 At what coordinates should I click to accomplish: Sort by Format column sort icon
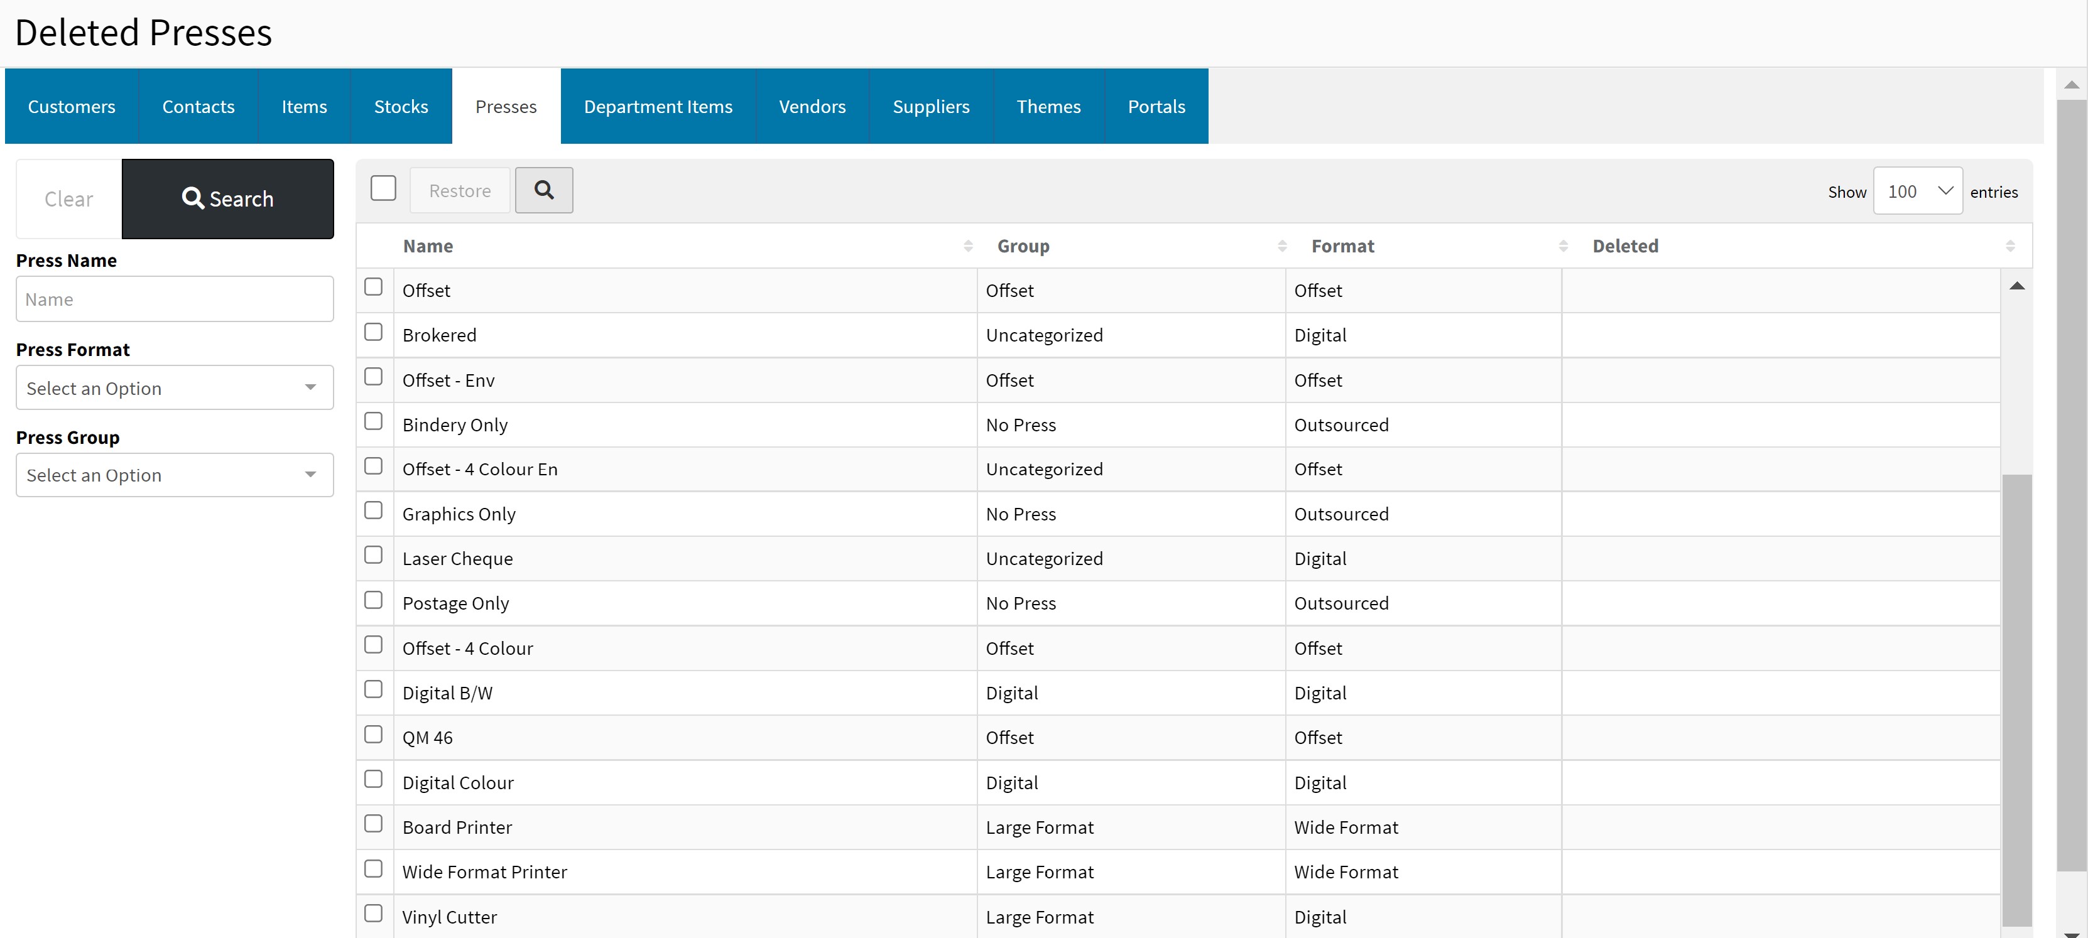pyautogui.click(x=1563, y=246)
